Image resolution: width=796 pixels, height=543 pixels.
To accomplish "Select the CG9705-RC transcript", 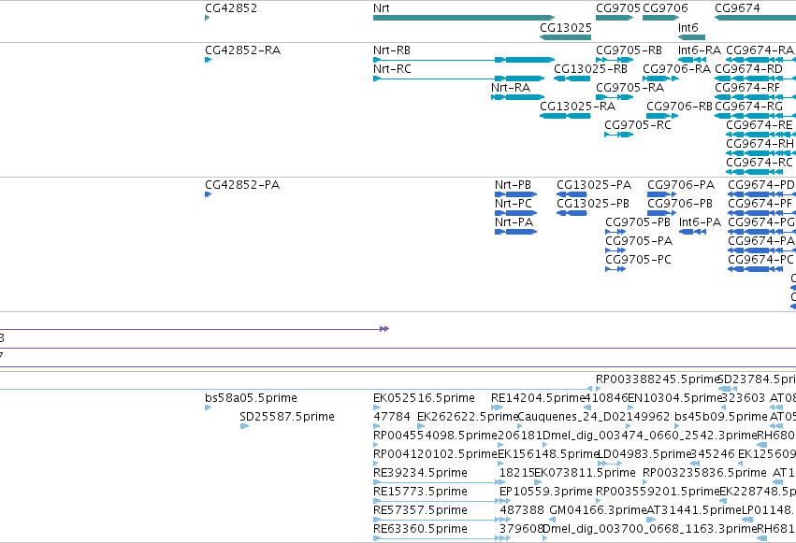I will (618, 135).
